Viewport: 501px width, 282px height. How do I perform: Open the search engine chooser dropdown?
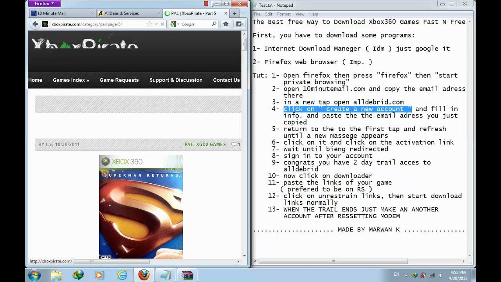pyautogui.click(x=178, y=24)
